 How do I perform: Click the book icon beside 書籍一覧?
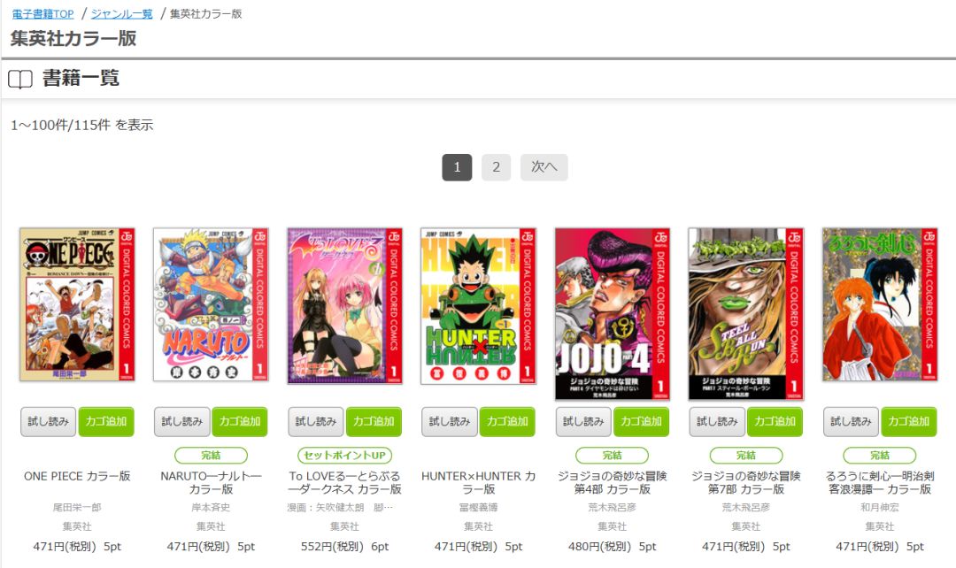(x=20, y=80)
